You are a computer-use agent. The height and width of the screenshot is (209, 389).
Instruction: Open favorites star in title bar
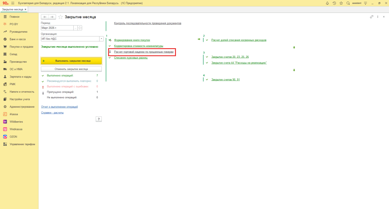(341, 3)
